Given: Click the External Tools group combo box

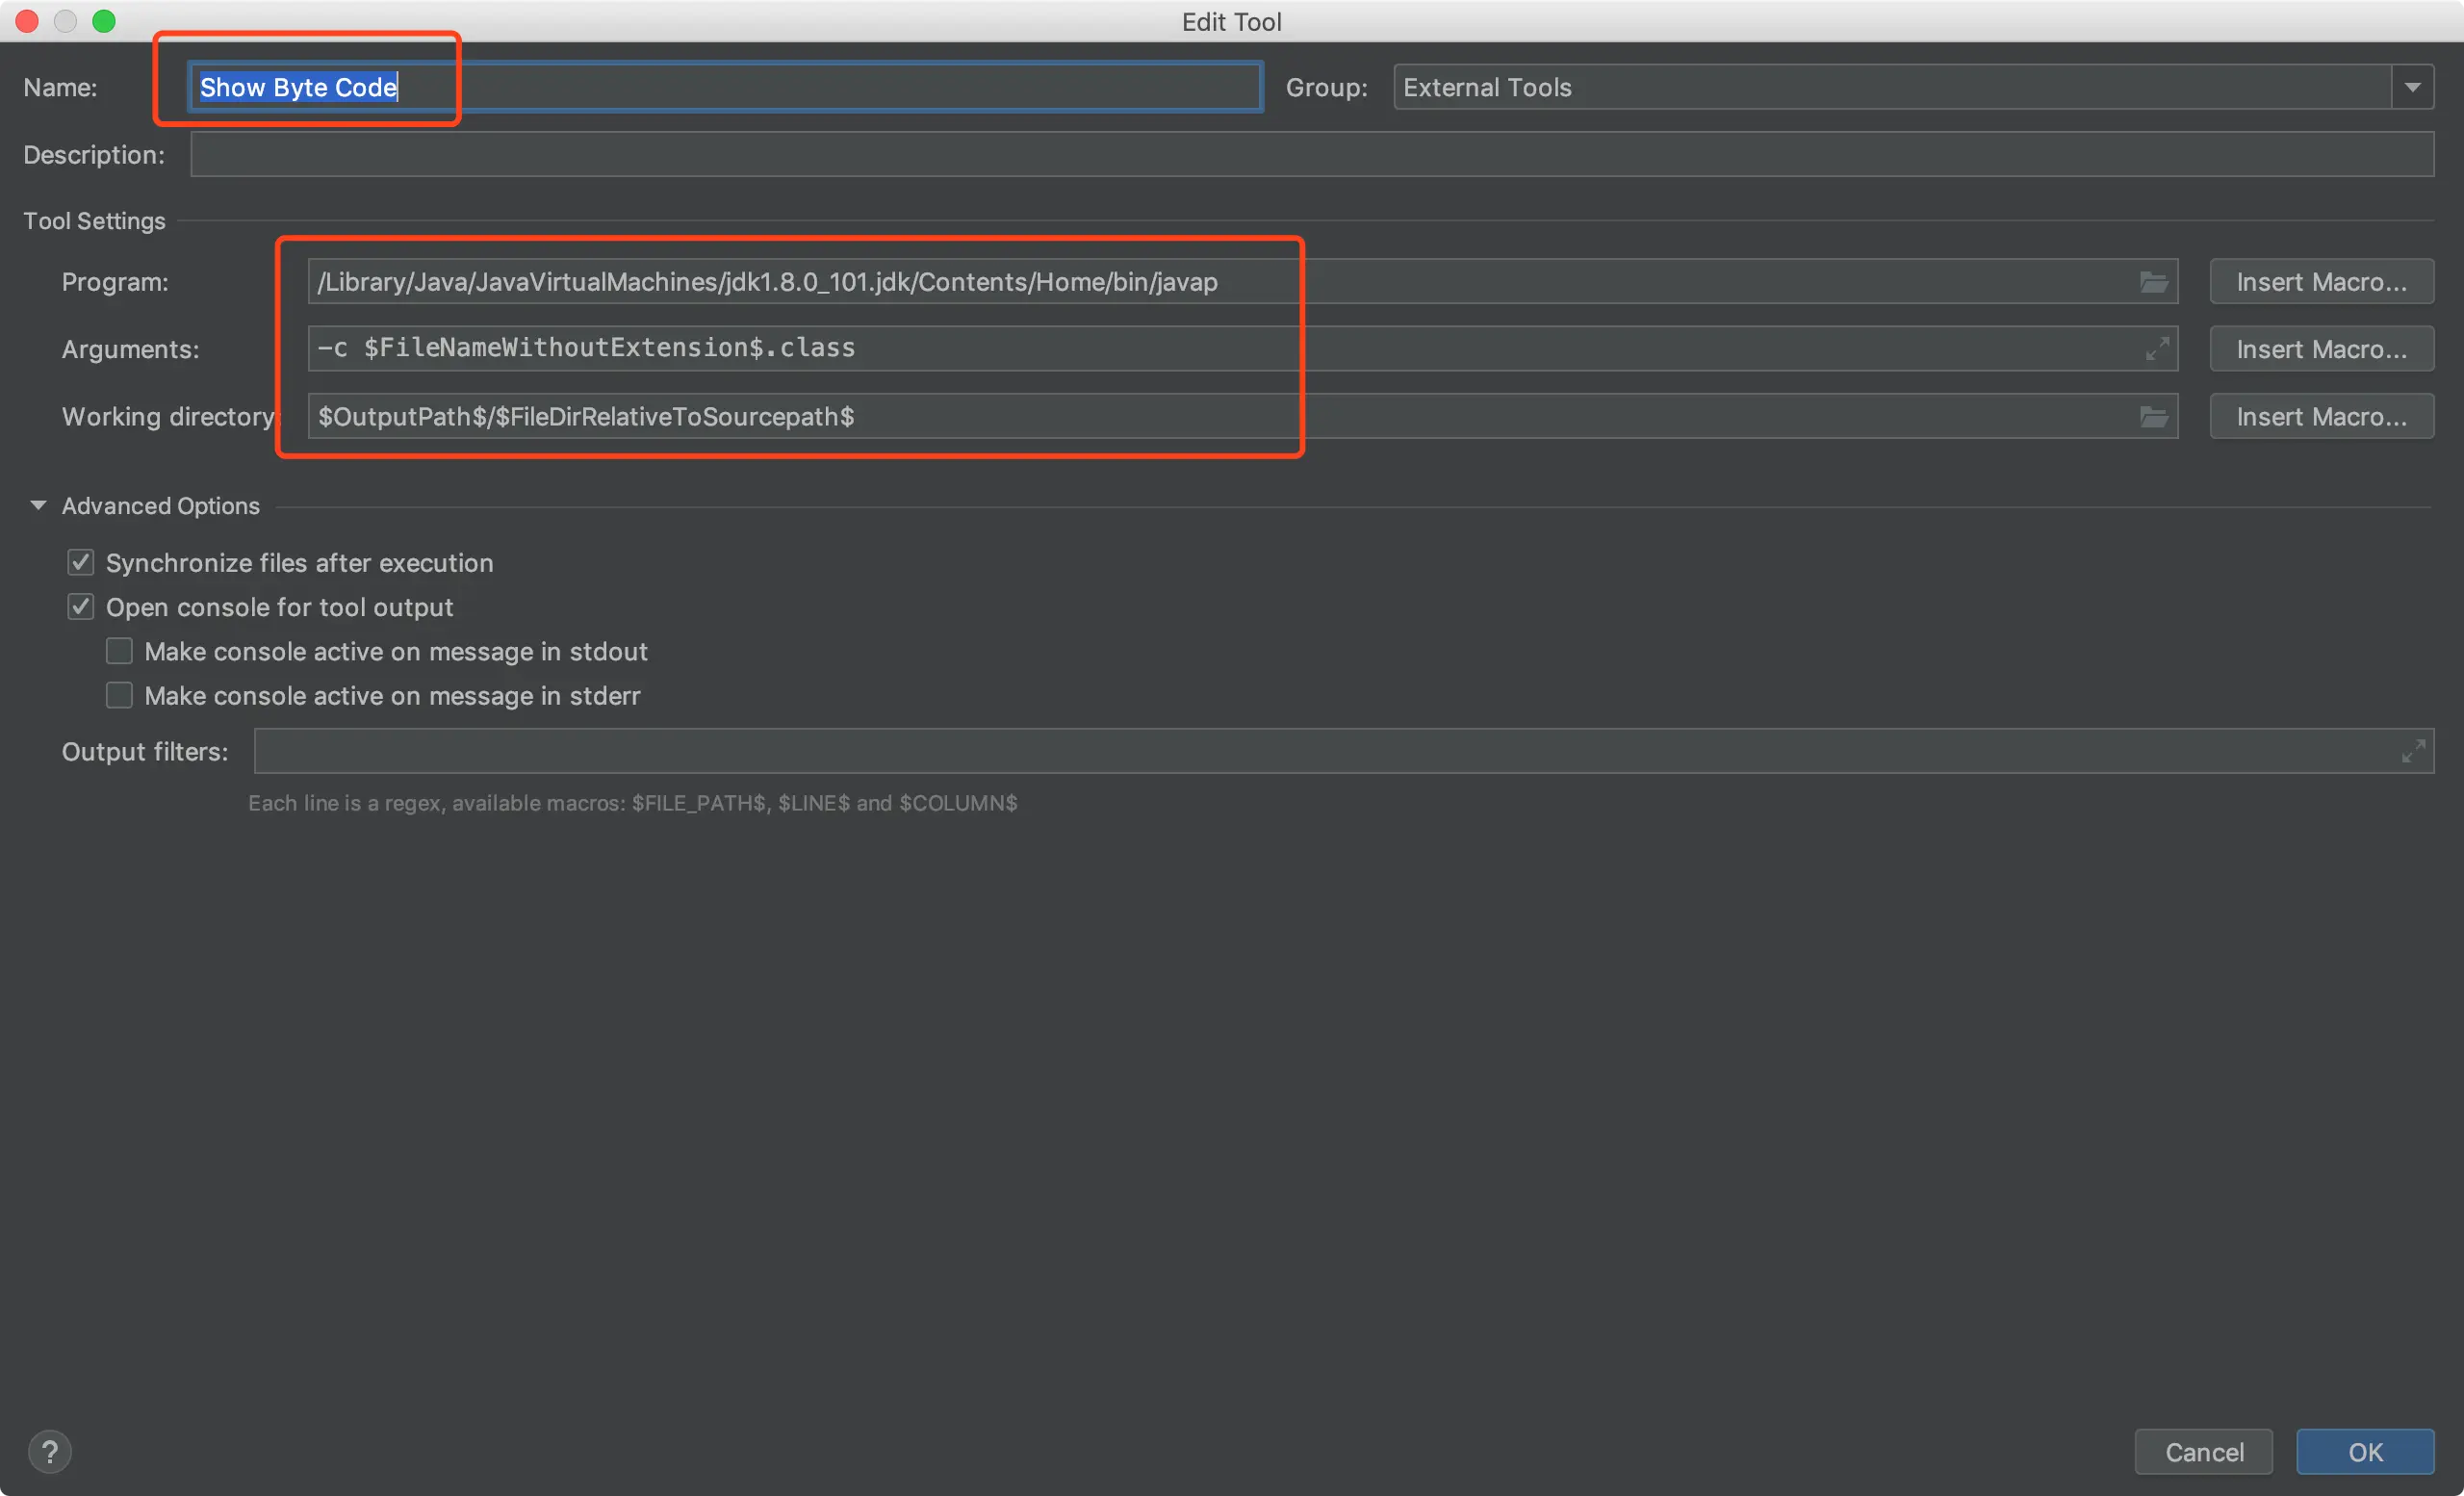Looking at the screenshot, I should [x=1890, y=88].
